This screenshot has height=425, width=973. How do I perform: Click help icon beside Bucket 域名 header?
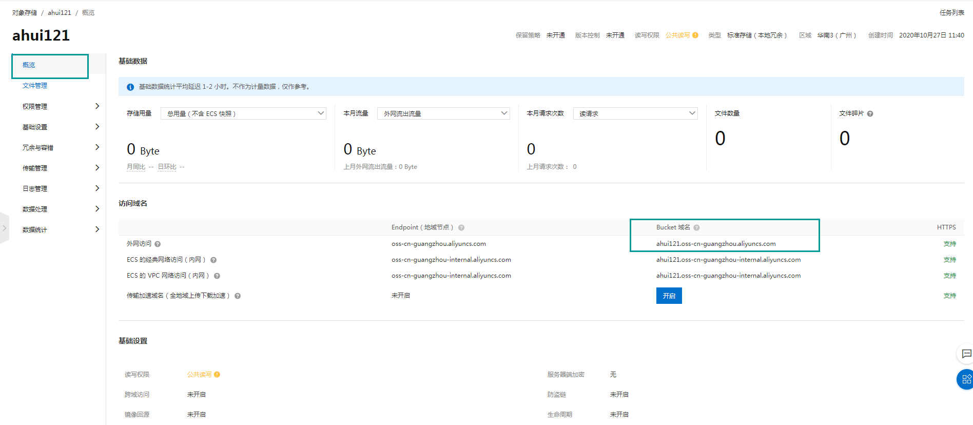696,228
